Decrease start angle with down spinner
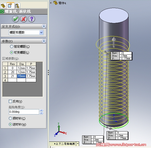This screenshot has width=151, height=148. click(41, 113)
